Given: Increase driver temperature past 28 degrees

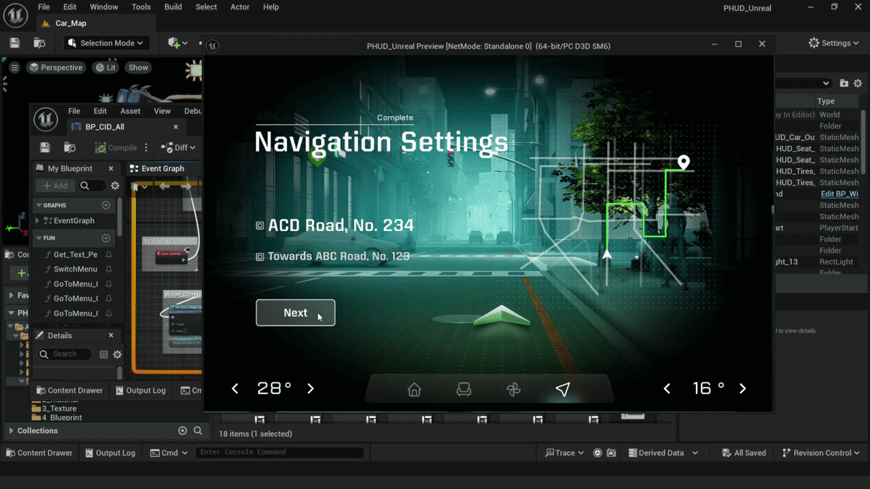Looking at the screenshot, I should (x=311, y=388).
